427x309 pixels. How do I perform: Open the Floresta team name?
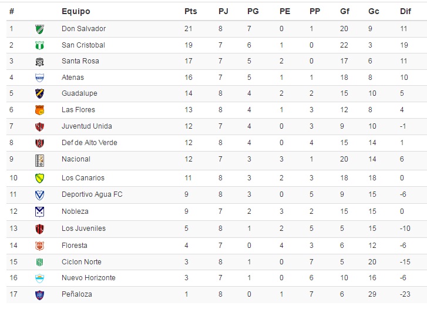point(75,246)
